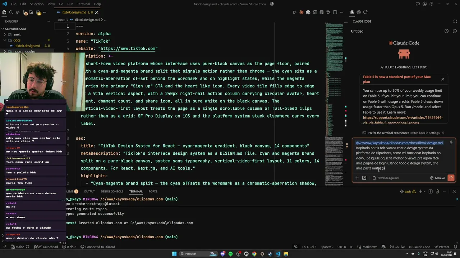Click Go Live in the status bar

pyautogui.click(x=397, y=247)
